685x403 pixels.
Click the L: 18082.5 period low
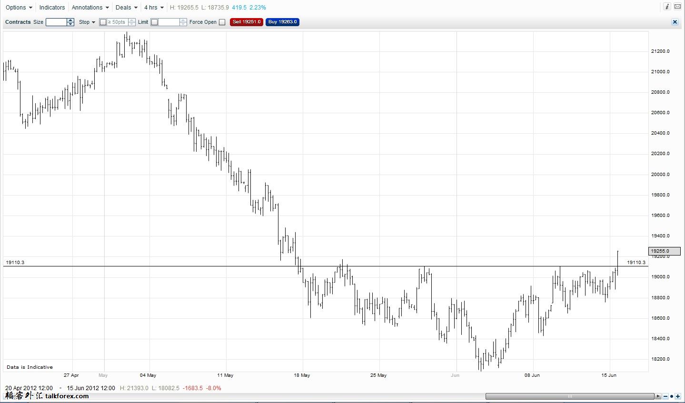166,388
